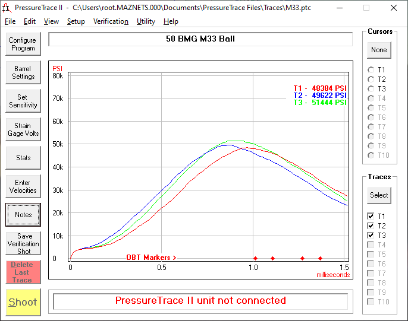
Task: Click Enter Velocities button
Action: (23, 186)
